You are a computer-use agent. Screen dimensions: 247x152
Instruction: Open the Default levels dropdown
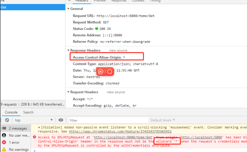[163, 120]
